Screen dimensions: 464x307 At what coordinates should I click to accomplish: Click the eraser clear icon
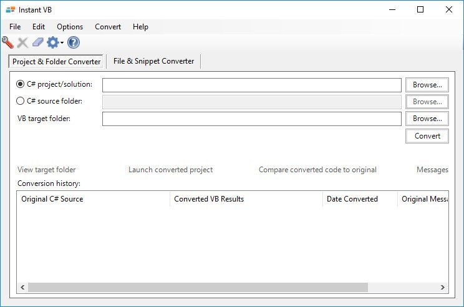click(x=38, y=42)
